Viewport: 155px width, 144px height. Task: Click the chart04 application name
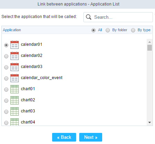click(28, 122)
